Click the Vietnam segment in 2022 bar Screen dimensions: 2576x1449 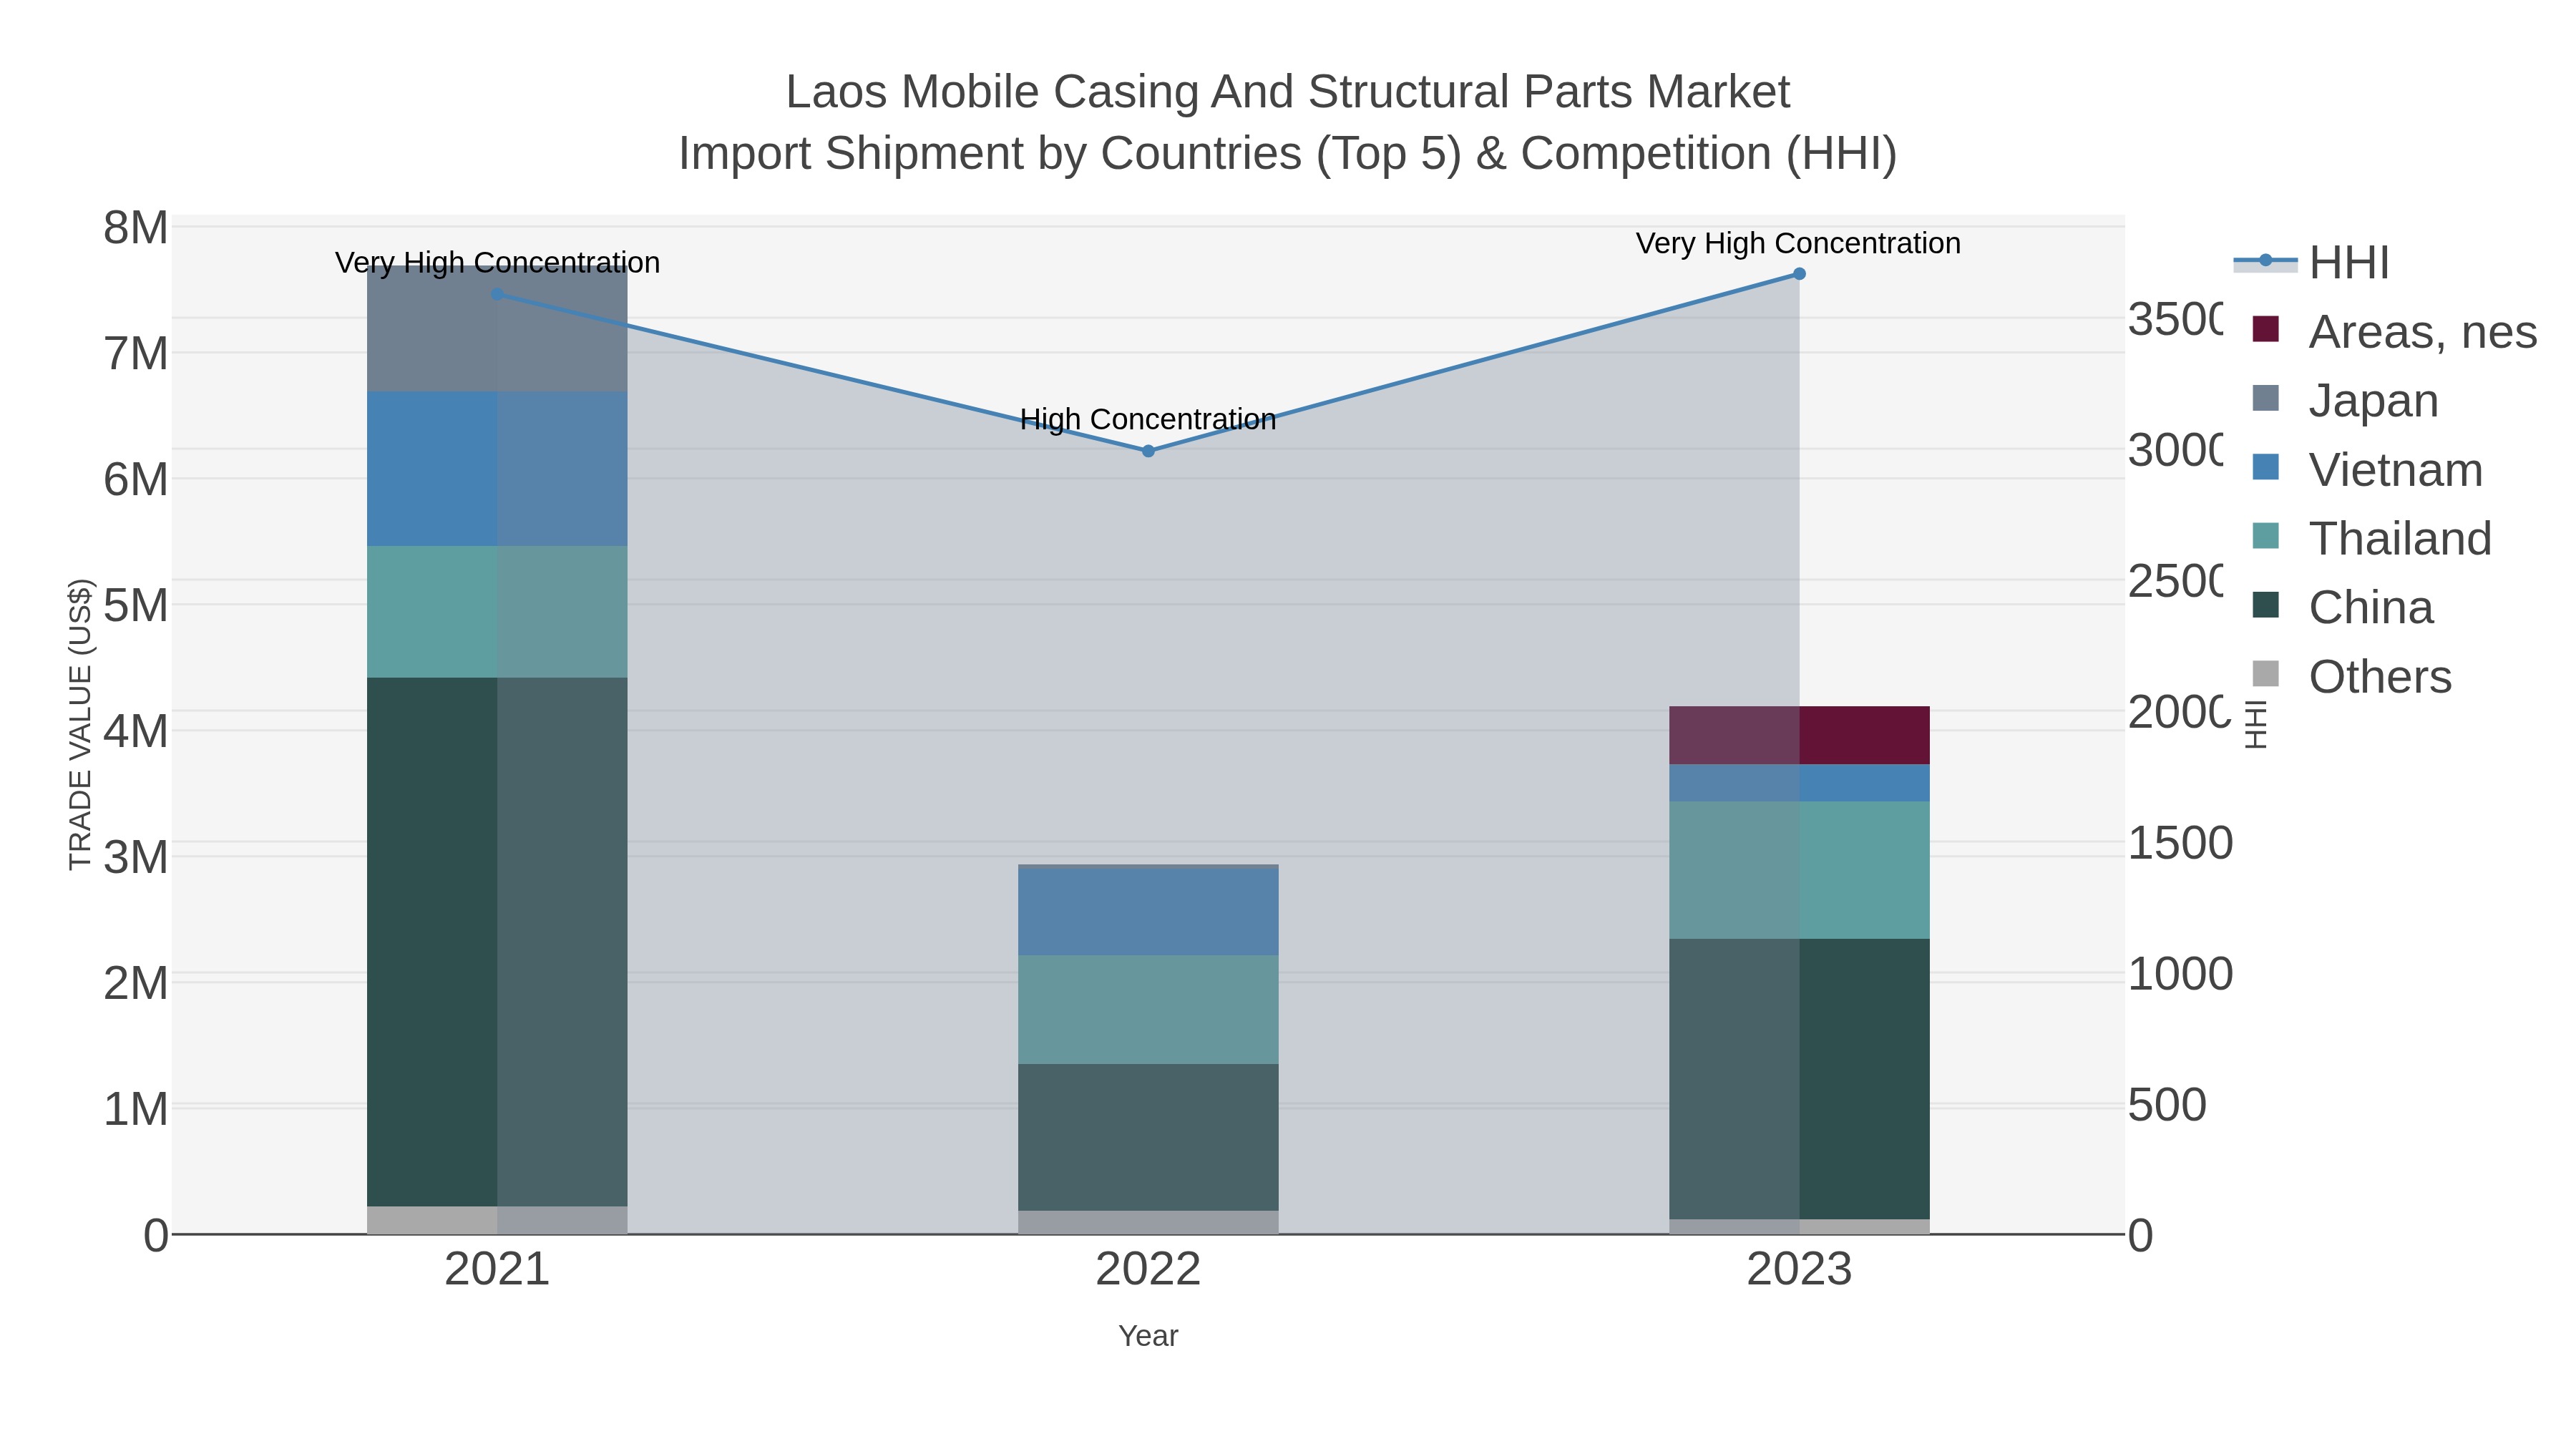(1148, 912)
